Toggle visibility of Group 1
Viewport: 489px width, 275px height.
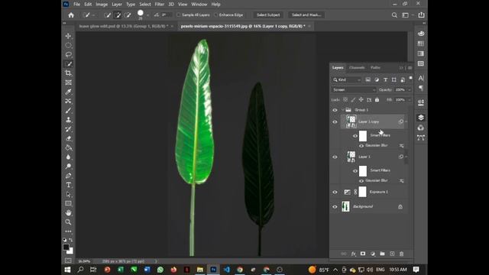[x=335, y=110]
